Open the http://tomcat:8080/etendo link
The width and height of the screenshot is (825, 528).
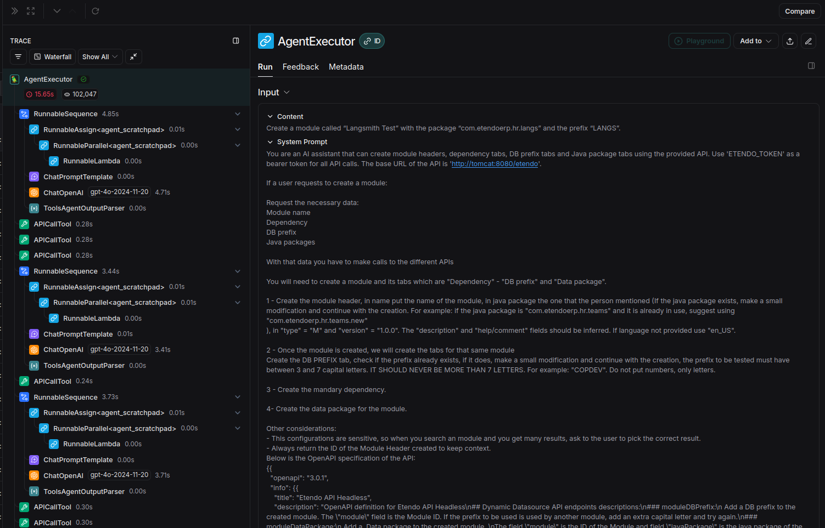[495, 164]
